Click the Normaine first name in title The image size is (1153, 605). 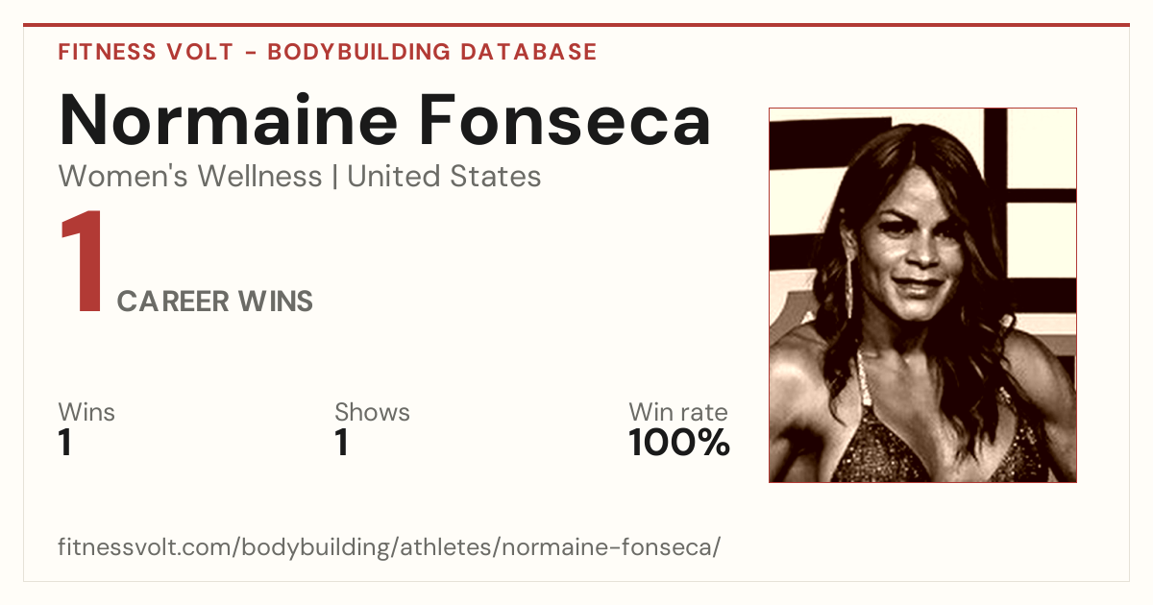coord(229,119)
